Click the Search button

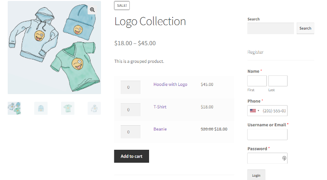point(305,28)
